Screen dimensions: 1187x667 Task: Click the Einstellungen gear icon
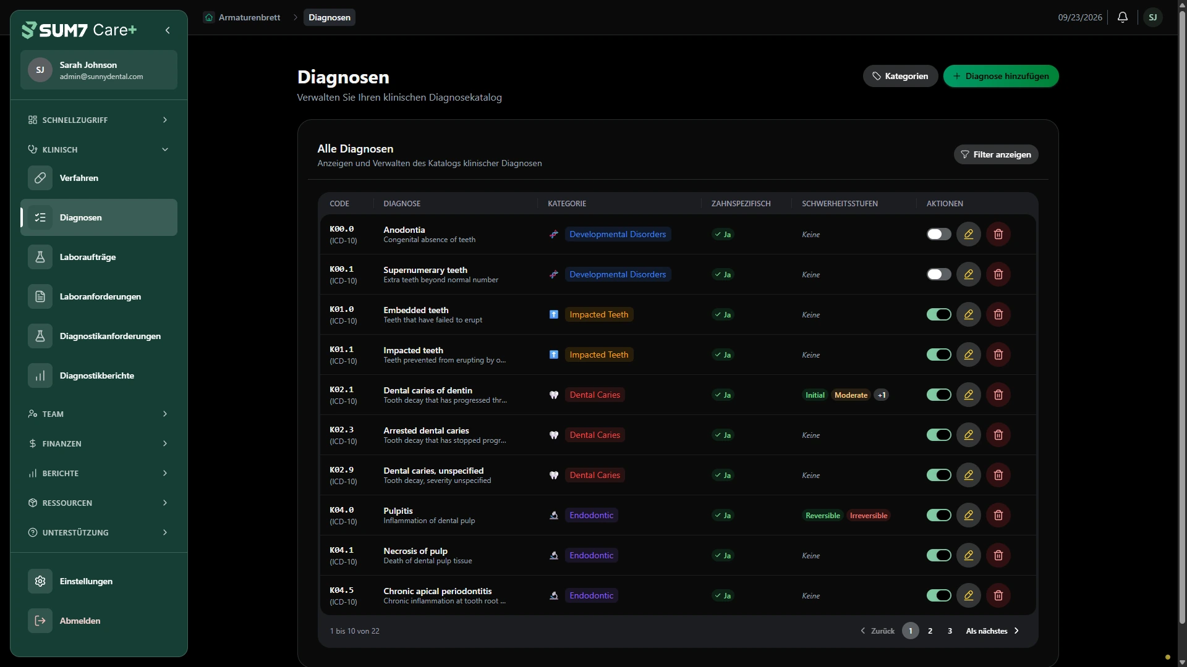40,581
